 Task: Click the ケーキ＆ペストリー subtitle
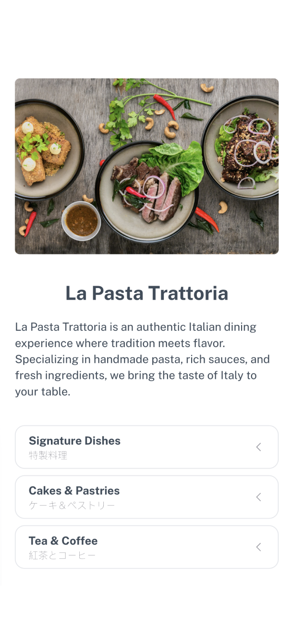coord(72,506)
